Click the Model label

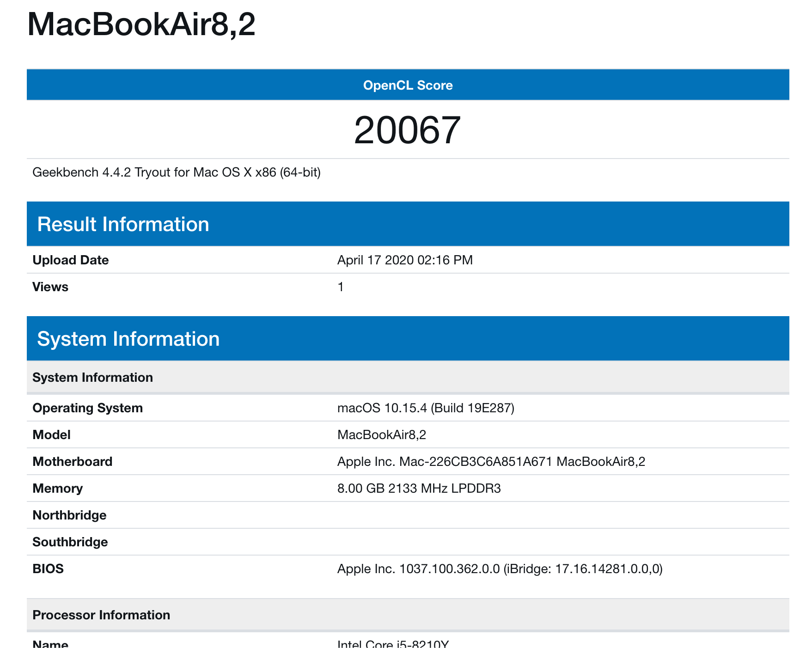point(52,434)
